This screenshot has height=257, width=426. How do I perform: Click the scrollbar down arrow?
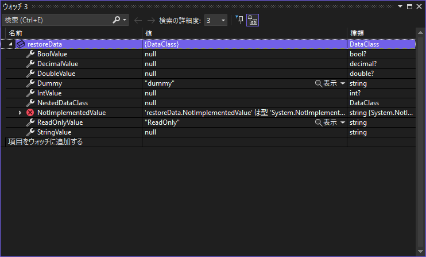click(420, 252)
